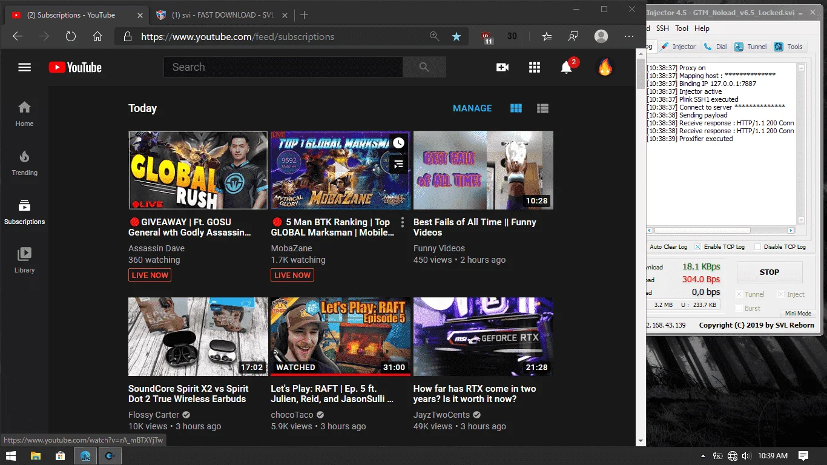This screenshot has height=465, width=827.
Task: Open the YouTube create video camera icon
Action: [x=502, y=67]
